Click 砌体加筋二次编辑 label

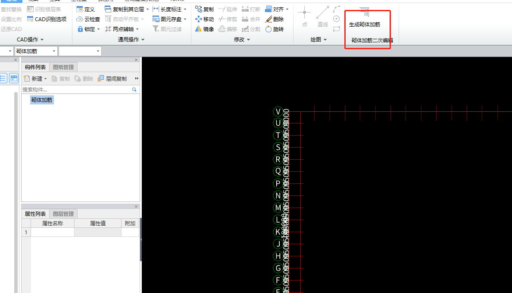coord(372,40)
